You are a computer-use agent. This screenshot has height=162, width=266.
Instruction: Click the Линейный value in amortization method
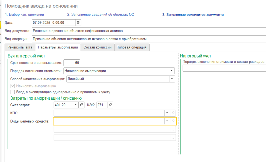(x=118, y=79)
